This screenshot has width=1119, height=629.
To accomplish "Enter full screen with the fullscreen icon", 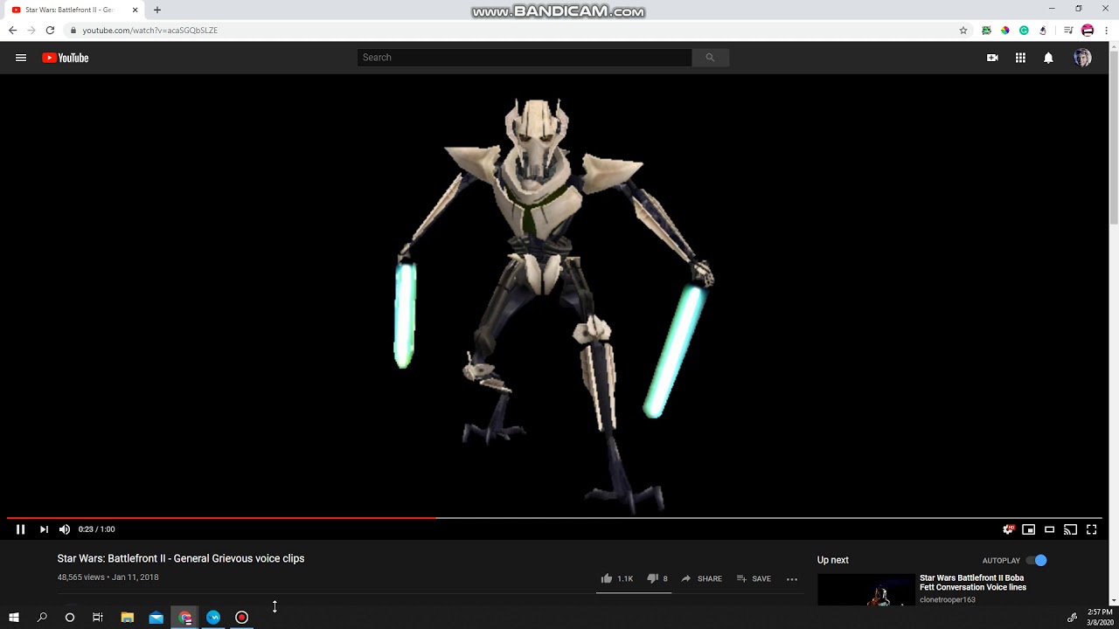I will (x=1091, y=529).
